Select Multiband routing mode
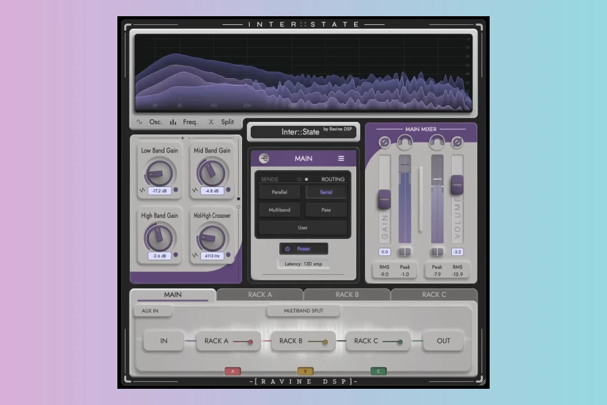 coord(279,210)
